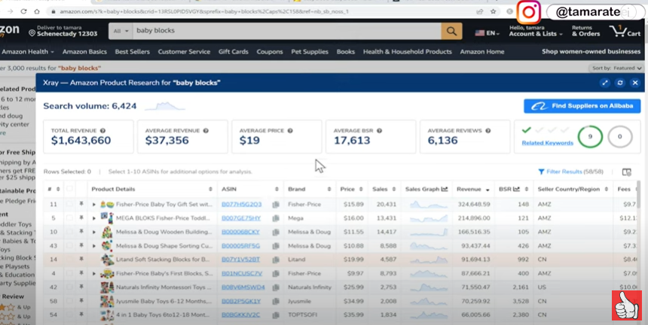Click the Average BSR help icon

[x=379, y=131]
